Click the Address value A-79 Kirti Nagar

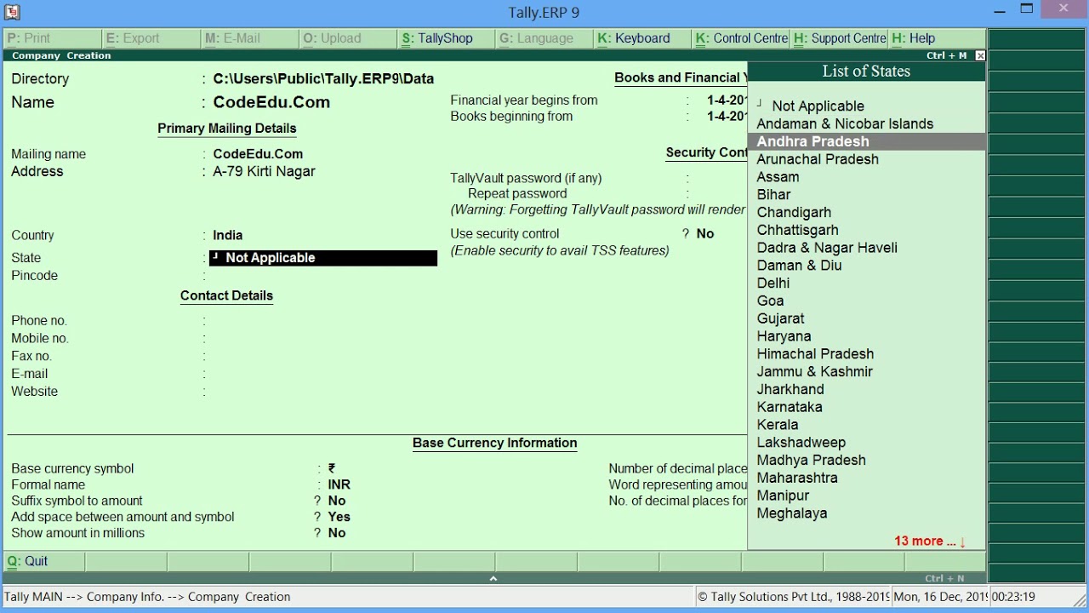tap(264, 171)
